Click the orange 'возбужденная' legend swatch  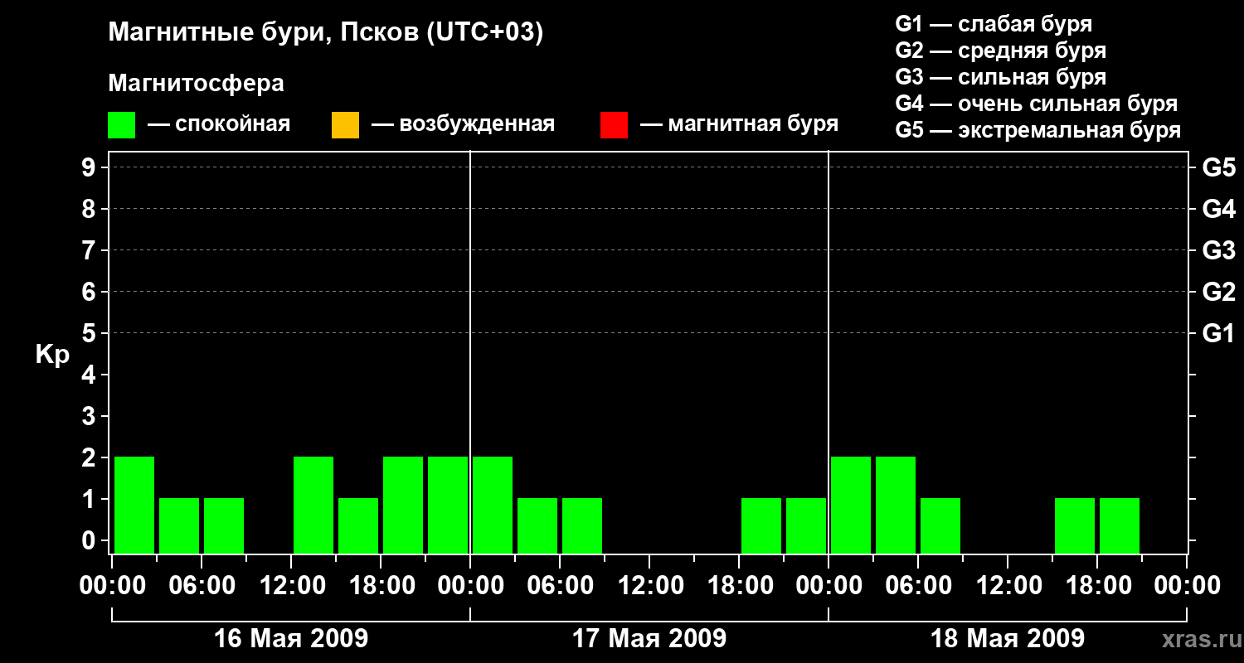(x=345, y=125)
